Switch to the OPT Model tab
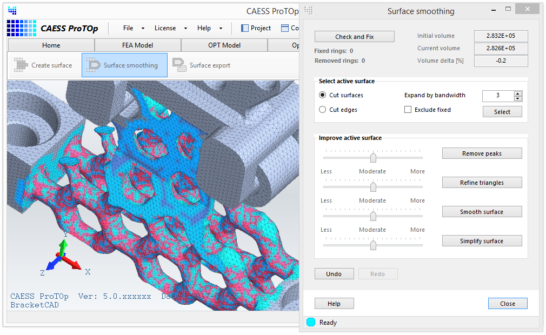The height and width of the screenshot is (335, 546). pos(224,45)
